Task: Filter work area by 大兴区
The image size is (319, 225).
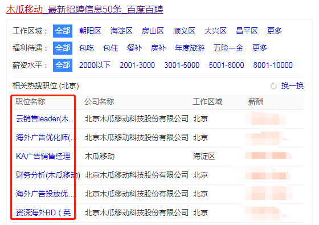Action: coord(215,31)
